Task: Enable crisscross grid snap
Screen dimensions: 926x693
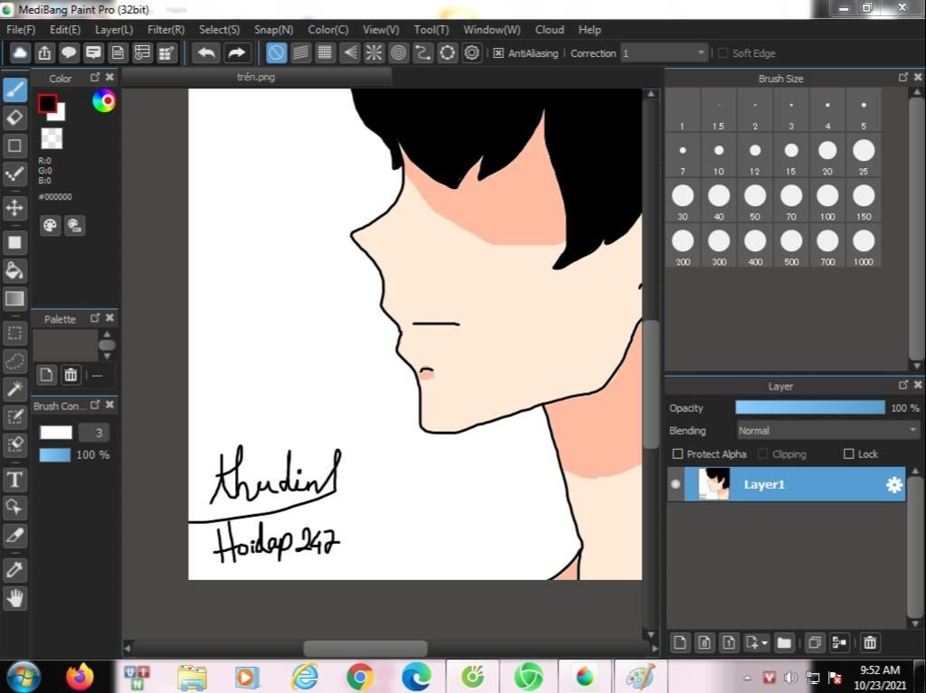Action: click(x=325, y=53)
